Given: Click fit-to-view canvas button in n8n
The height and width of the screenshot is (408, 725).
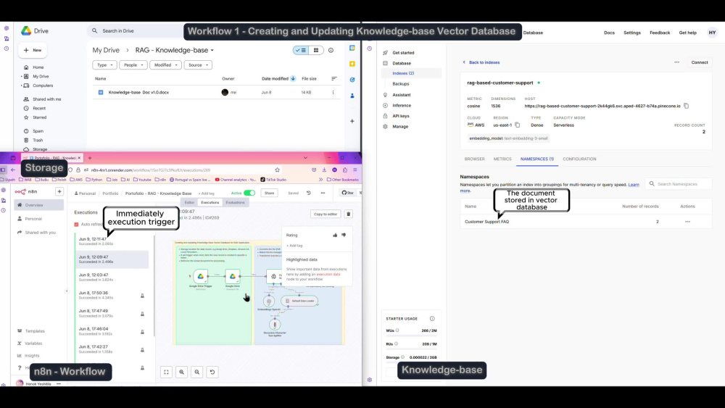Looking at the screenshot, I should tap(167, 372).
